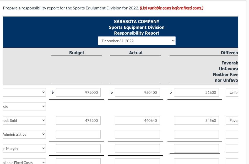Screen dimensions: 249x164
Task: Open the empty variance dropdown in Administrative row
Action: 232,134
